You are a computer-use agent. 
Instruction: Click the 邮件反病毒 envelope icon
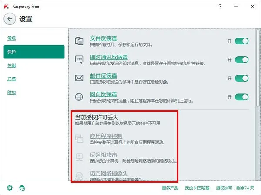click(x=79, y=79)
